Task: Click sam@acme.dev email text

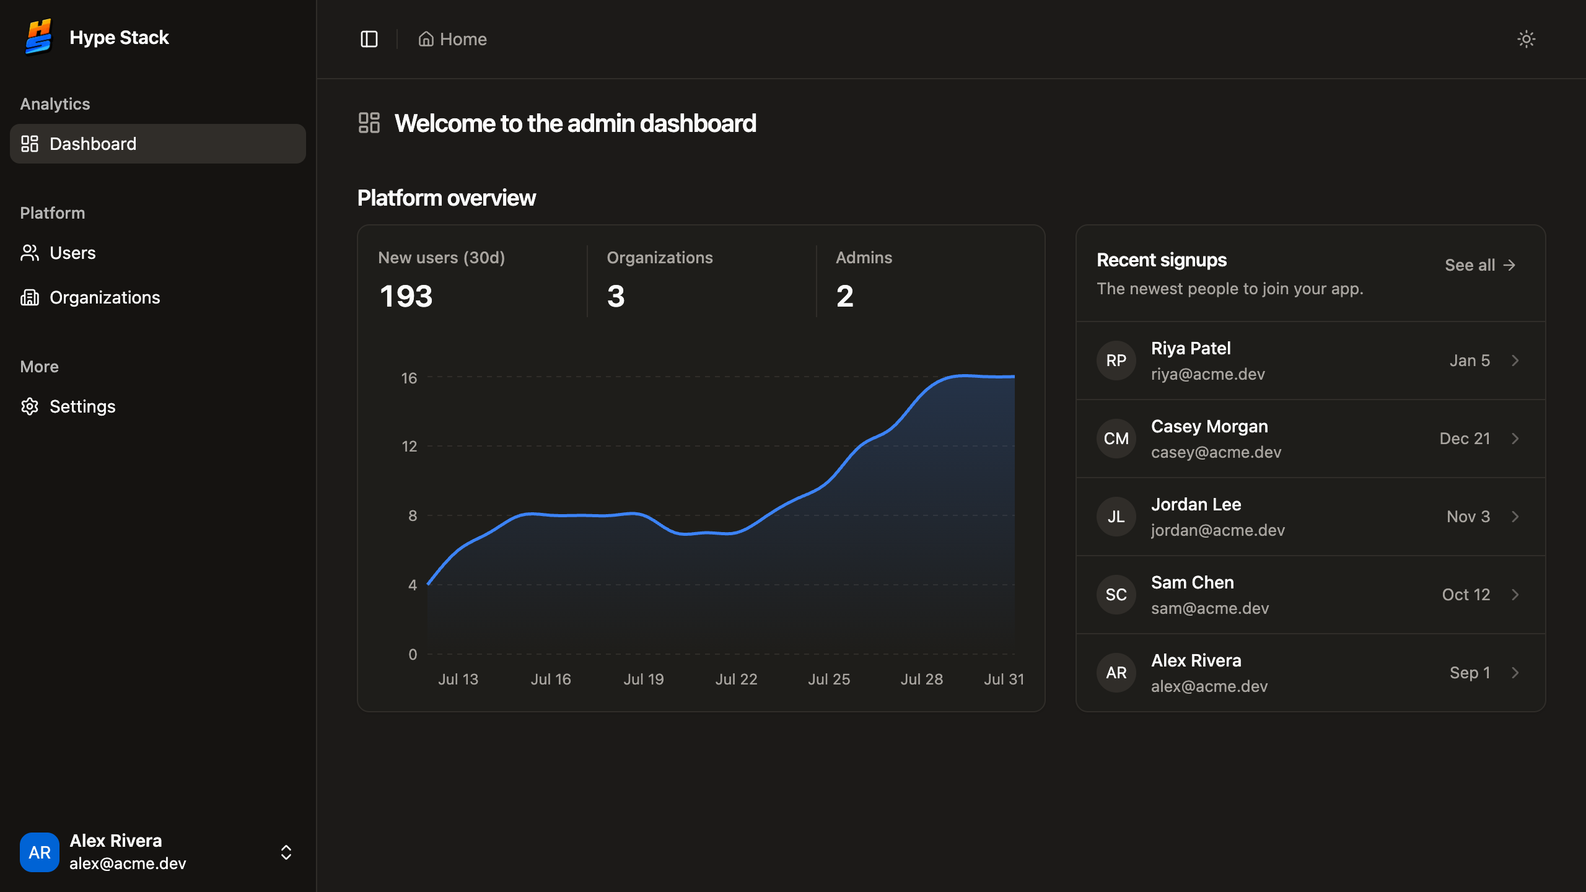Action: click(x=1210, y=608)
